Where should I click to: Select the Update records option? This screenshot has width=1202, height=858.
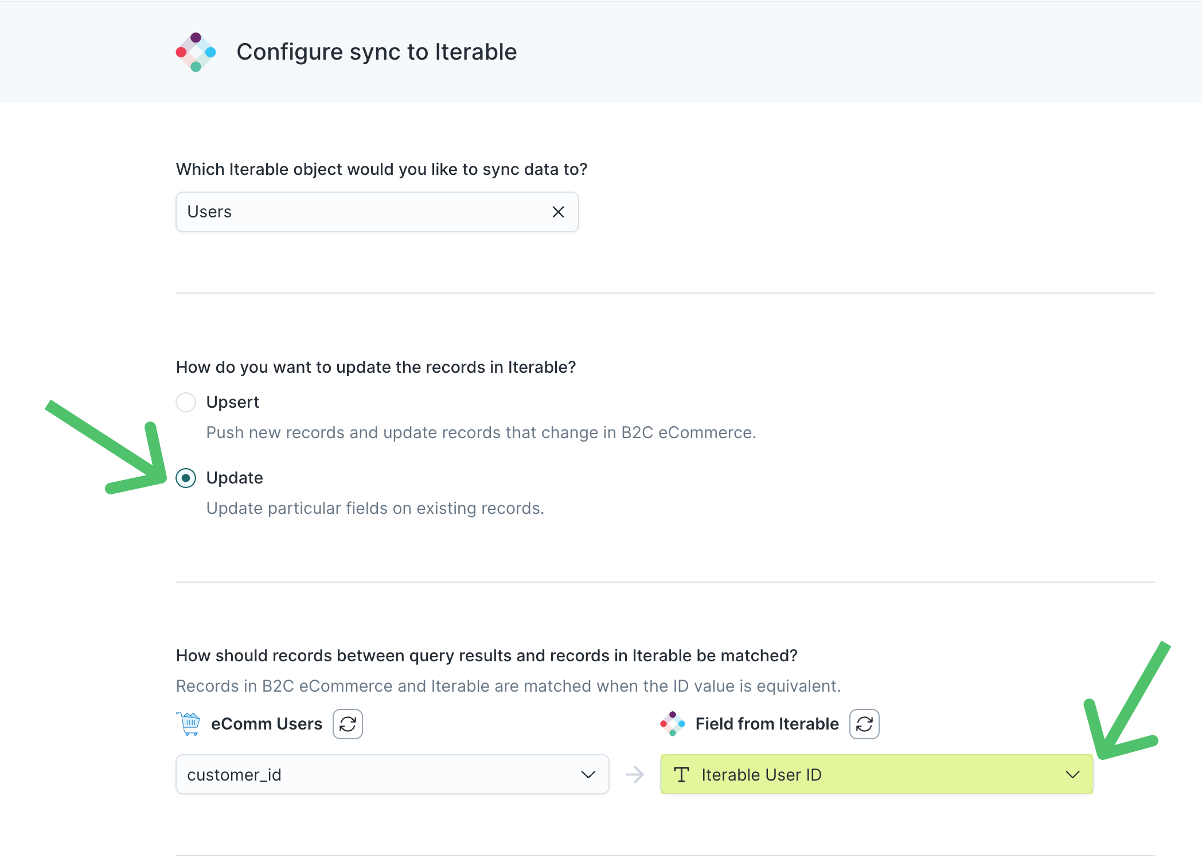[x=185, y=478]
